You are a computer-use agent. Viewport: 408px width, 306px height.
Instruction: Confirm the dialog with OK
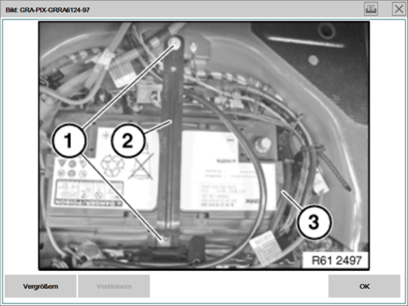coord(364,286)
